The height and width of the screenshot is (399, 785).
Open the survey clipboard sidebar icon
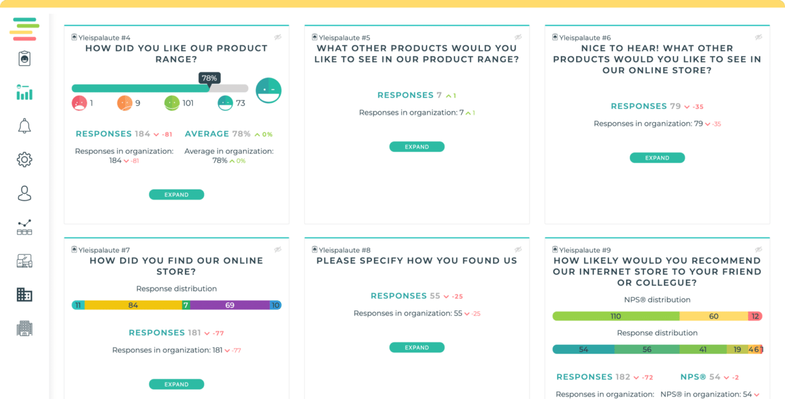25,59
